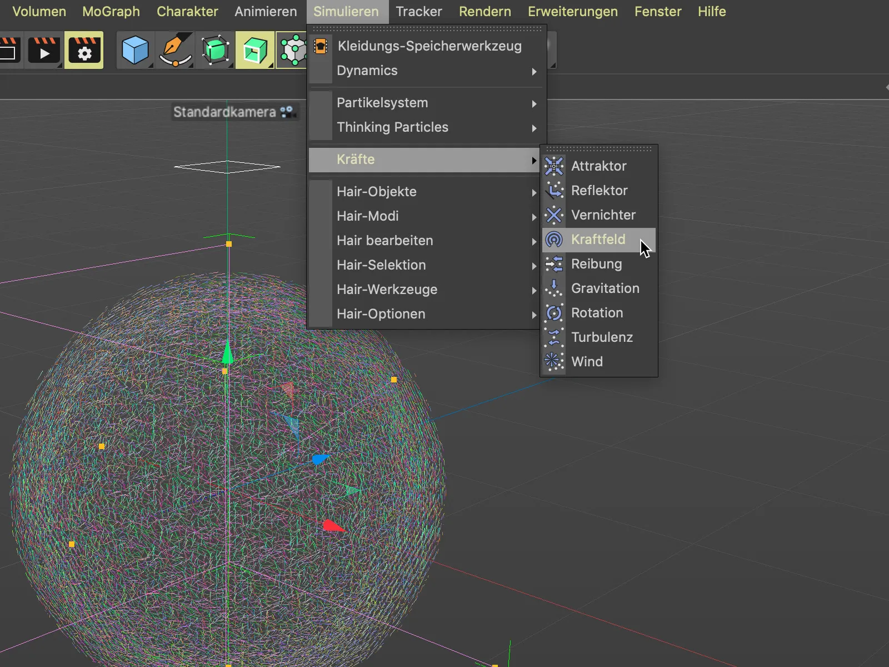Click the Kraftfeld icon
Screen dimensions: 889x667
pyautogui.click(x=554, y=240)
